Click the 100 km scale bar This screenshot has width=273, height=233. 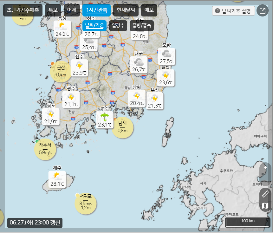[248, 222]
